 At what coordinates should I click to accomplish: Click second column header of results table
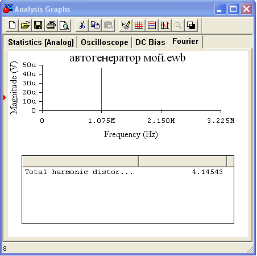pyautogui.click(x=183, y=162)
